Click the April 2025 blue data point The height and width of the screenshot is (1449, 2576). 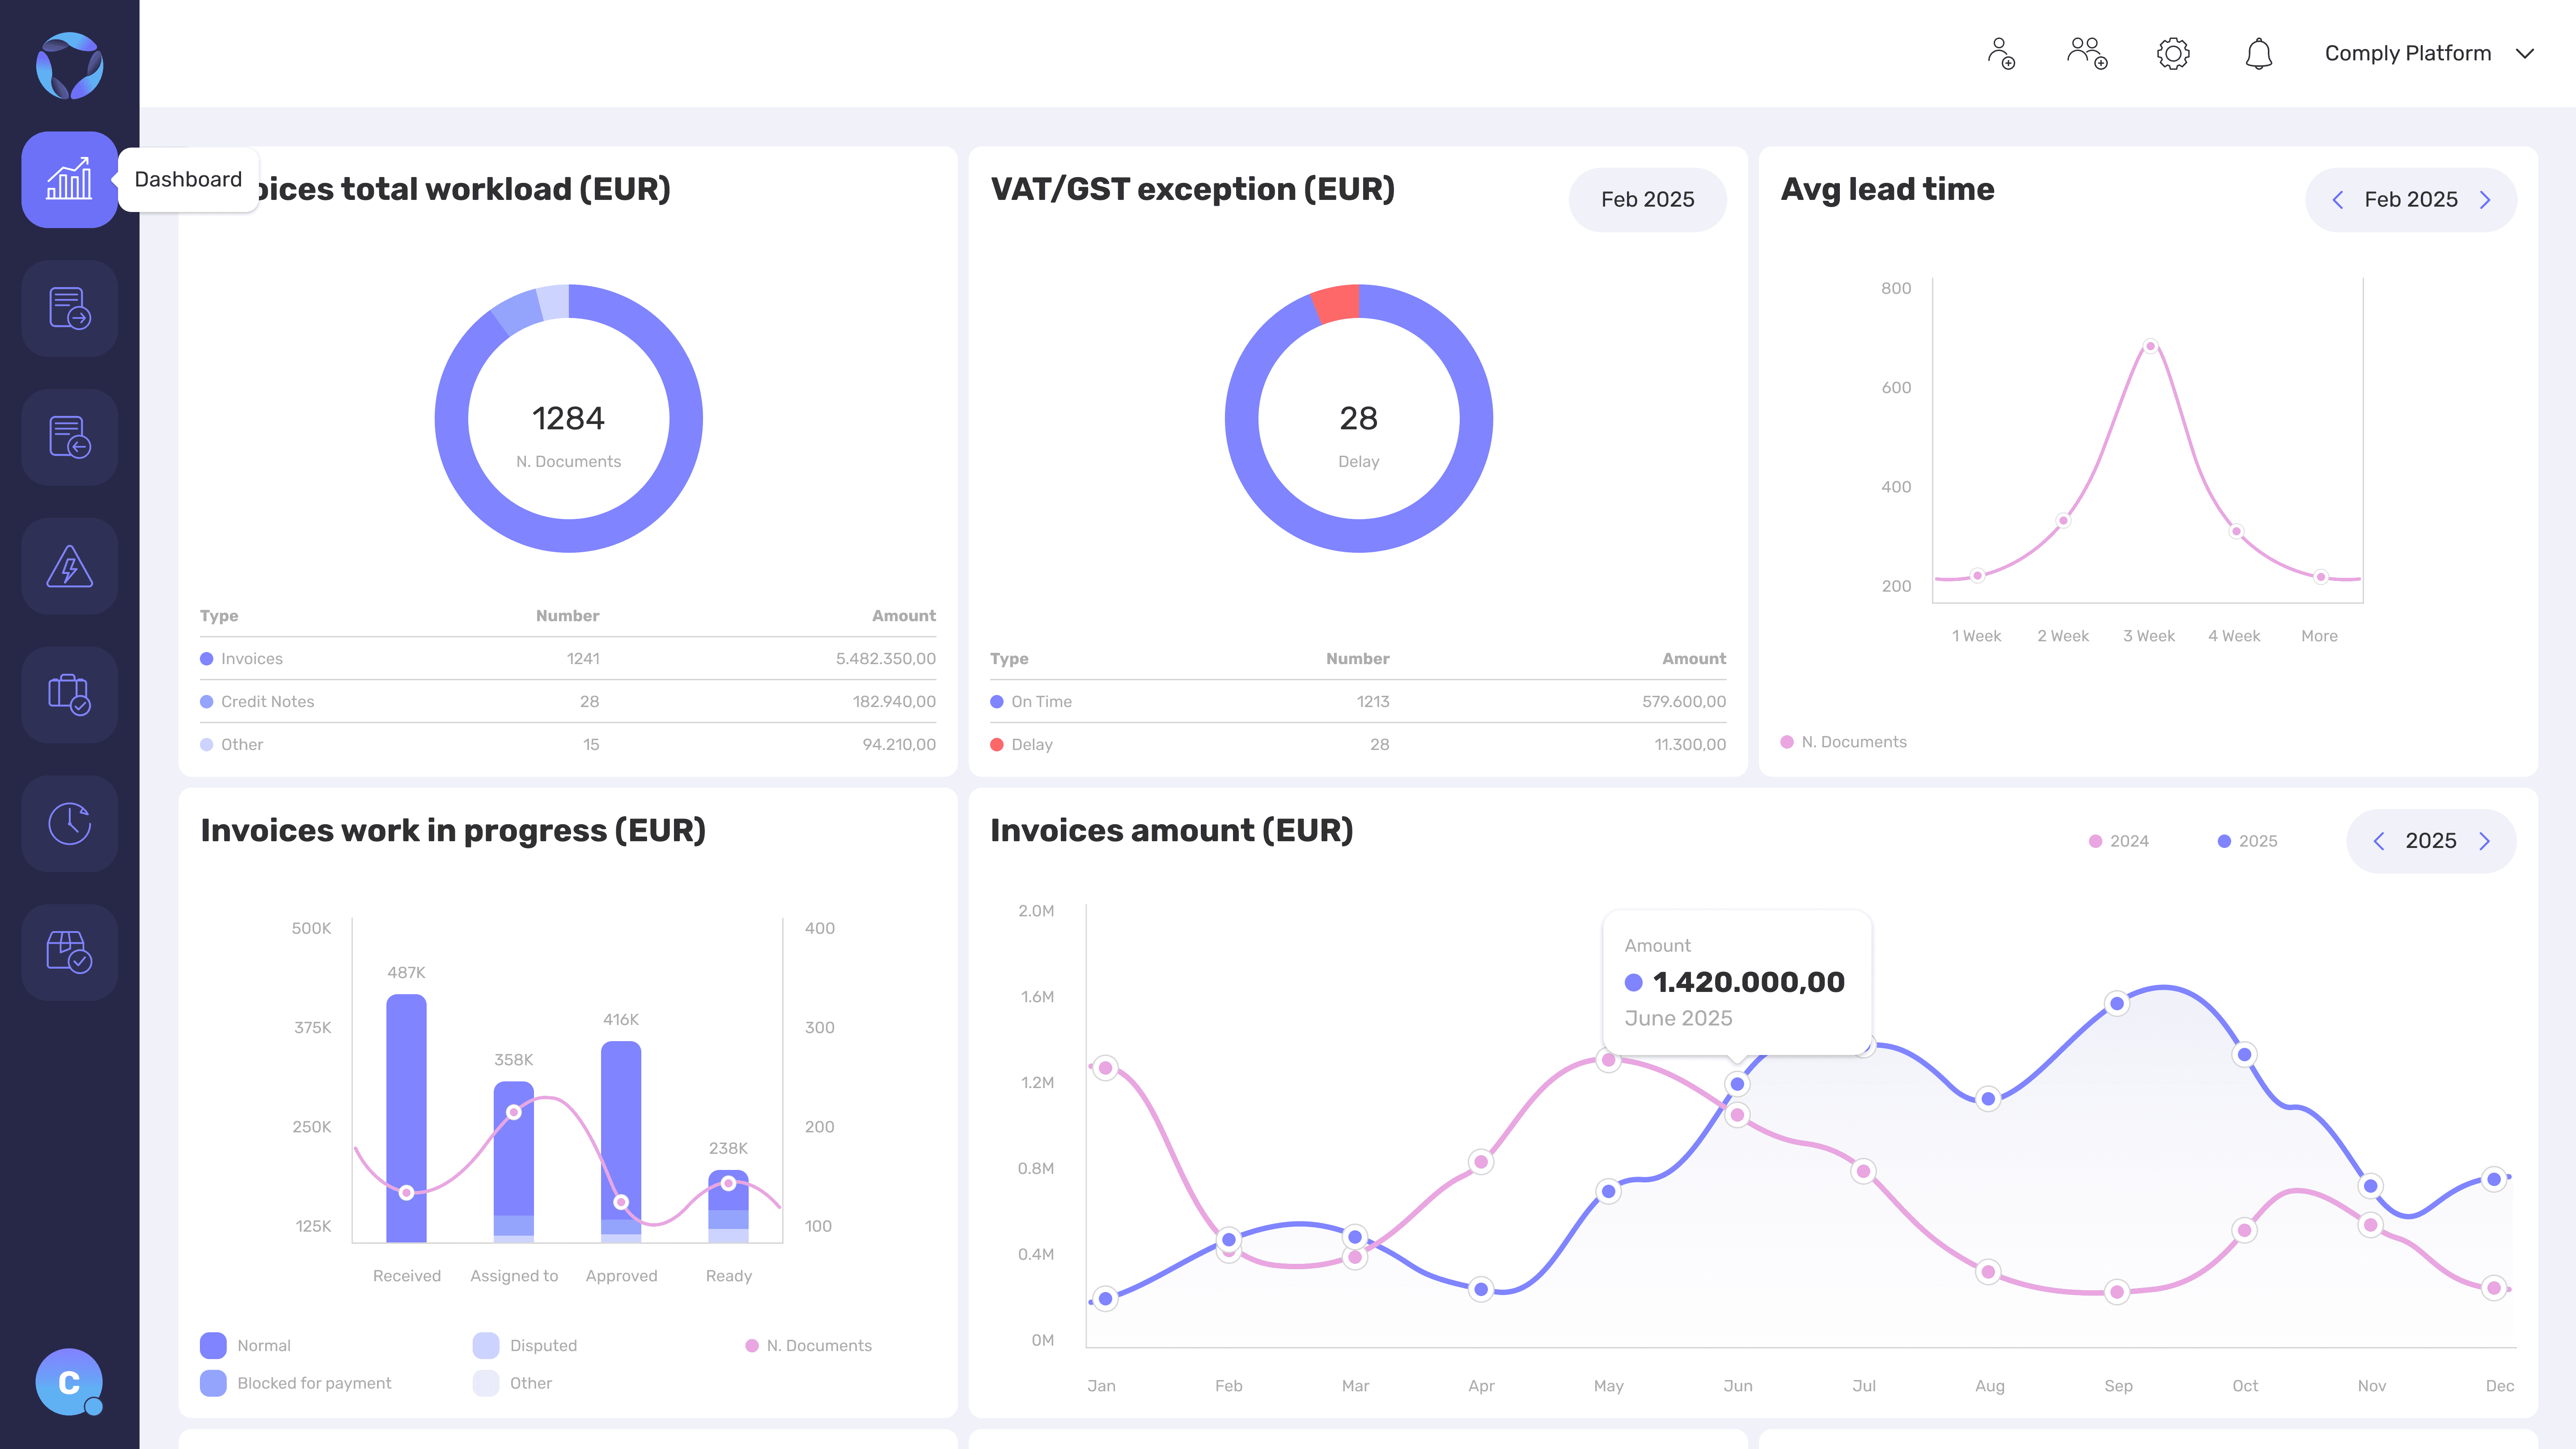1481,1289
